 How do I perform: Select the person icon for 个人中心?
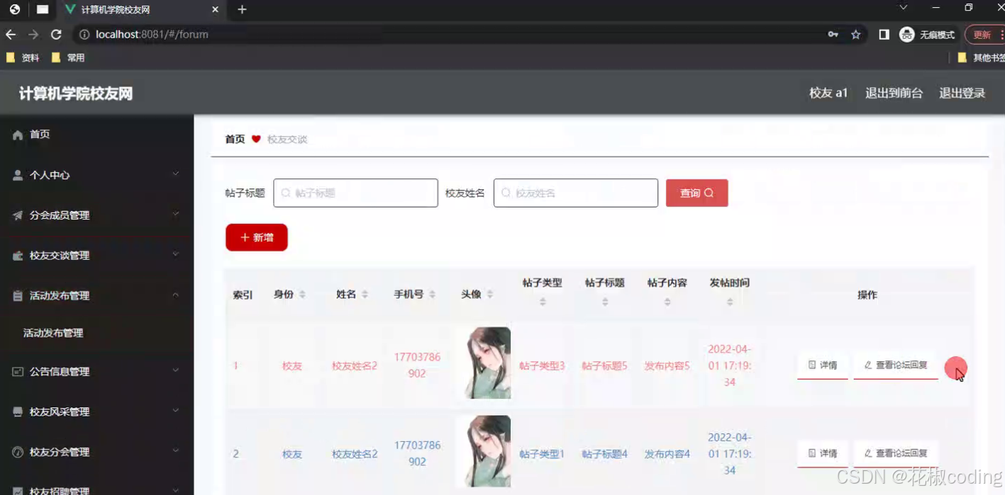click(18, 174)
